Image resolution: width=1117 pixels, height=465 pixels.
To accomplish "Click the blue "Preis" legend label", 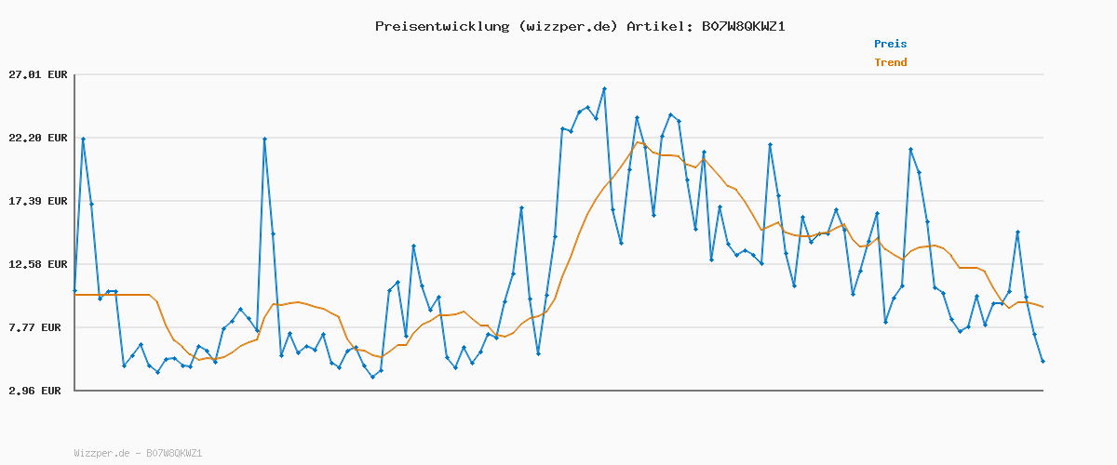I will [x=890, y=44].
